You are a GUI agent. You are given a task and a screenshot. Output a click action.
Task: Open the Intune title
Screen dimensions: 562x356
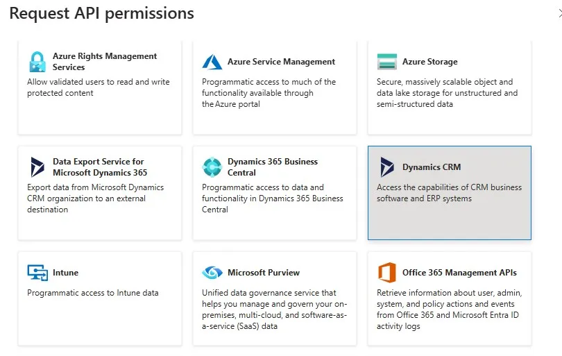[x=65, y=273]
